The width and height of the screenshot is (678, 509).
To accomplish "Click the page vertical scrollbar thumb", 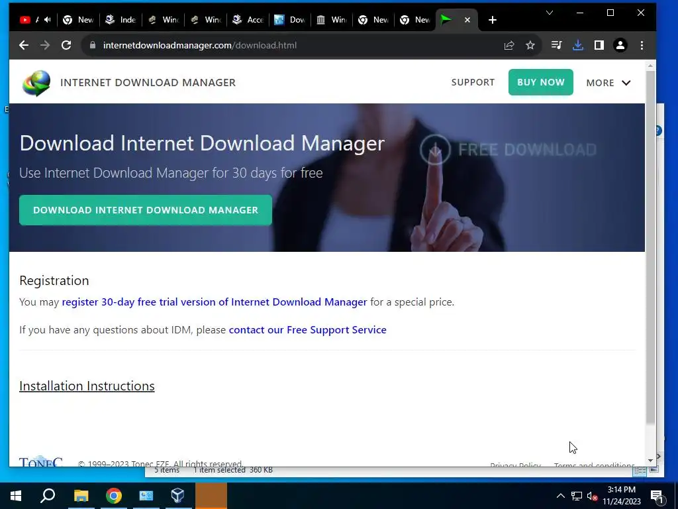I will 650,247.
